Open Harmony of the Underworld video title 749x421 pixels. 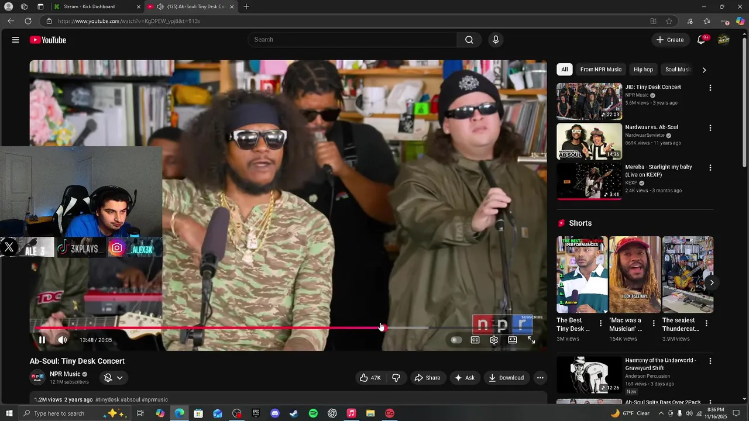(x=660, y=364)
